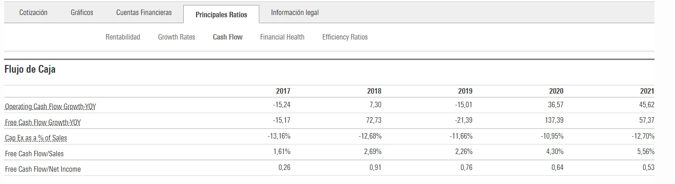Open Efficiency Ratios section
The image size is (675, 184).
pyautogui.click(x=345, y=37)
